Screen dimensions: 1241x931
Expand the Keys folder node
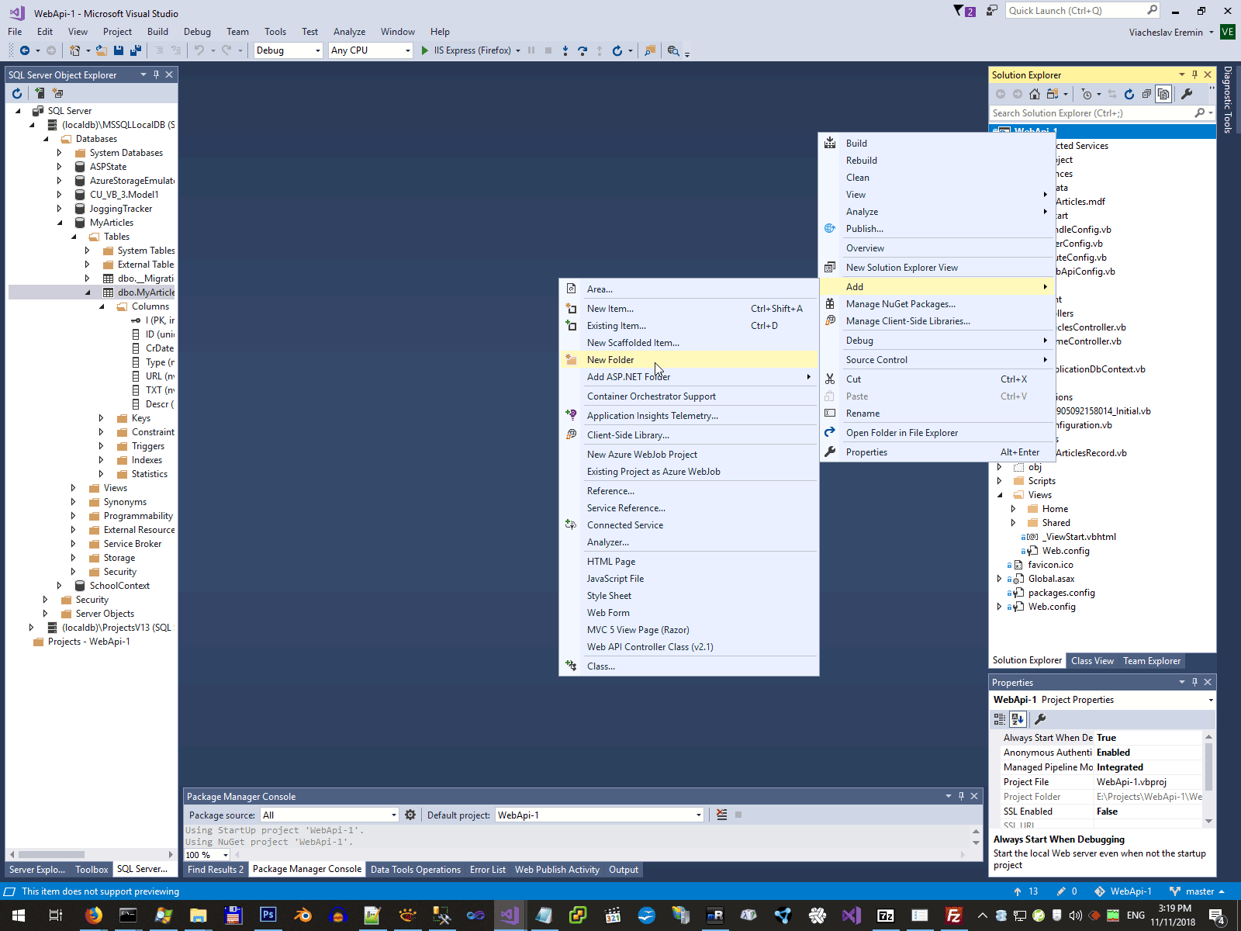[102, 418]
